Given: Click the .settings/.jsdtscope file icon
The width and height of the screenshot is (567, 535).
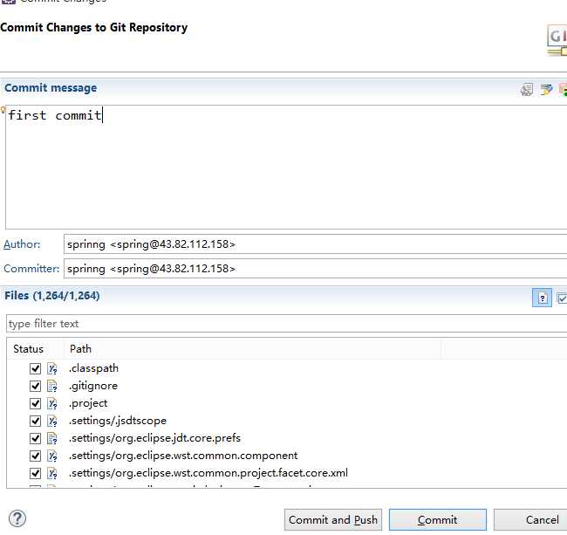Looking at the screenshot, I should tap(52, 421).
